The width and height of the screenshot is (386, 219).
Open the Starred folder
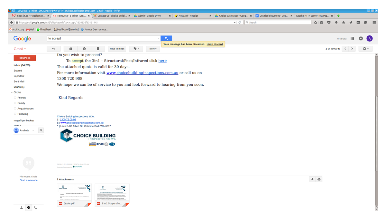[x=18, y=71]
